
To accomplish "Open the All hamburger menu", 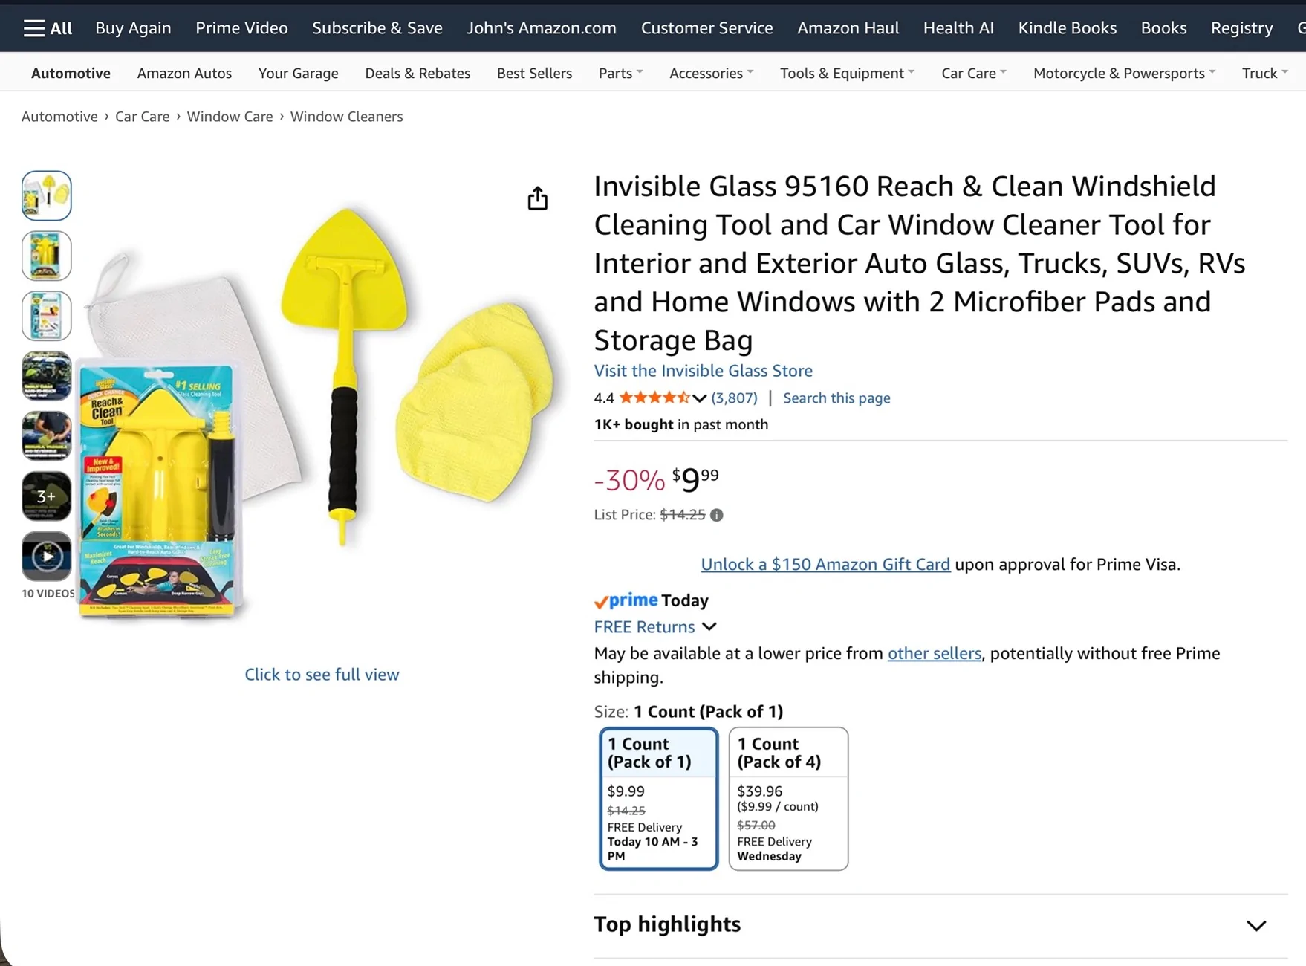I will pyautogui.click(x=48, y=28).
